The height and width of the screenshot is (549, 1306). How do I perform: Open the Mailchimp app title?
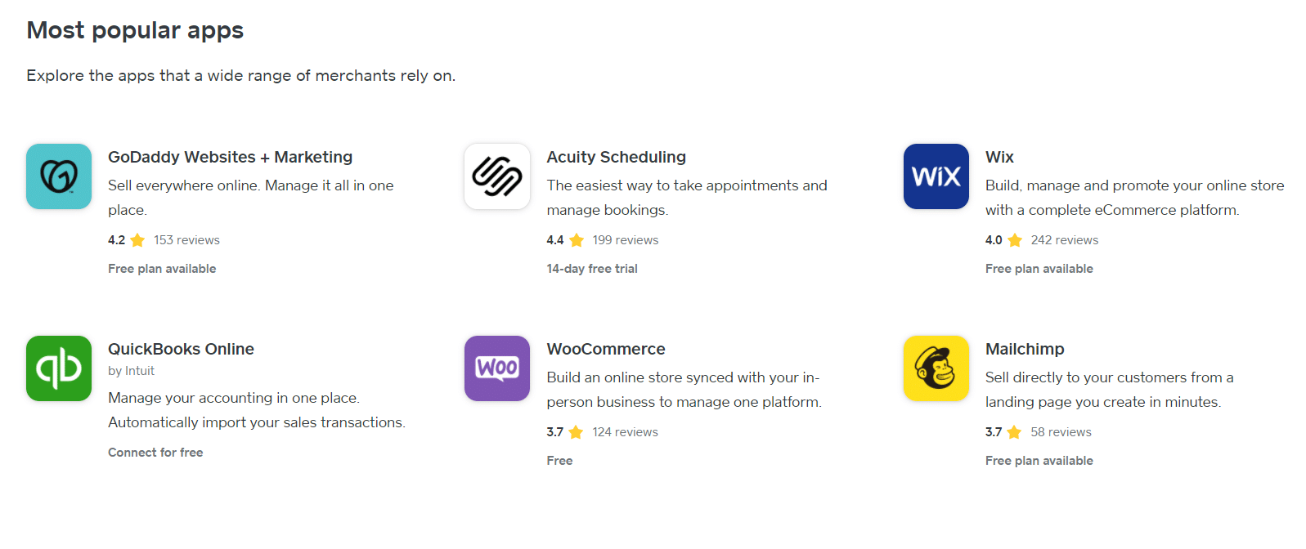coord(1025,349)
